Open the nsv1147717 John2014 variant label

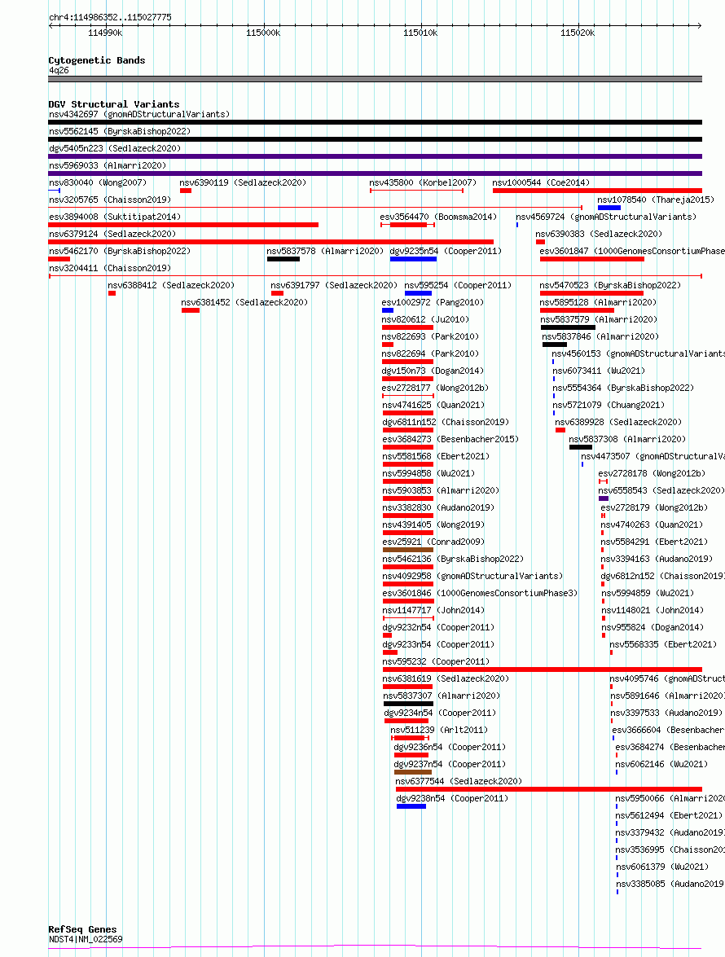(x=433, y=610)
